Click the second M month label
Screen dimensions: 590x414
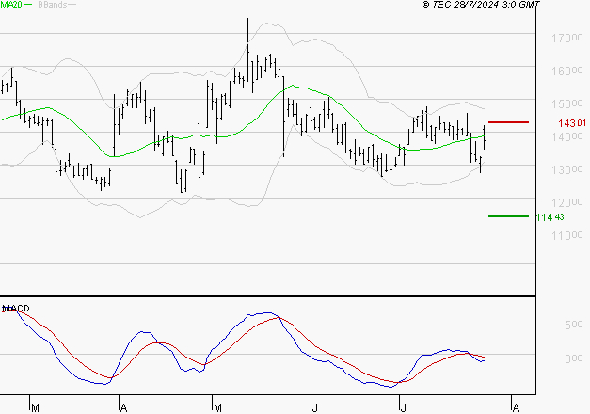click(x=217, y=408)
